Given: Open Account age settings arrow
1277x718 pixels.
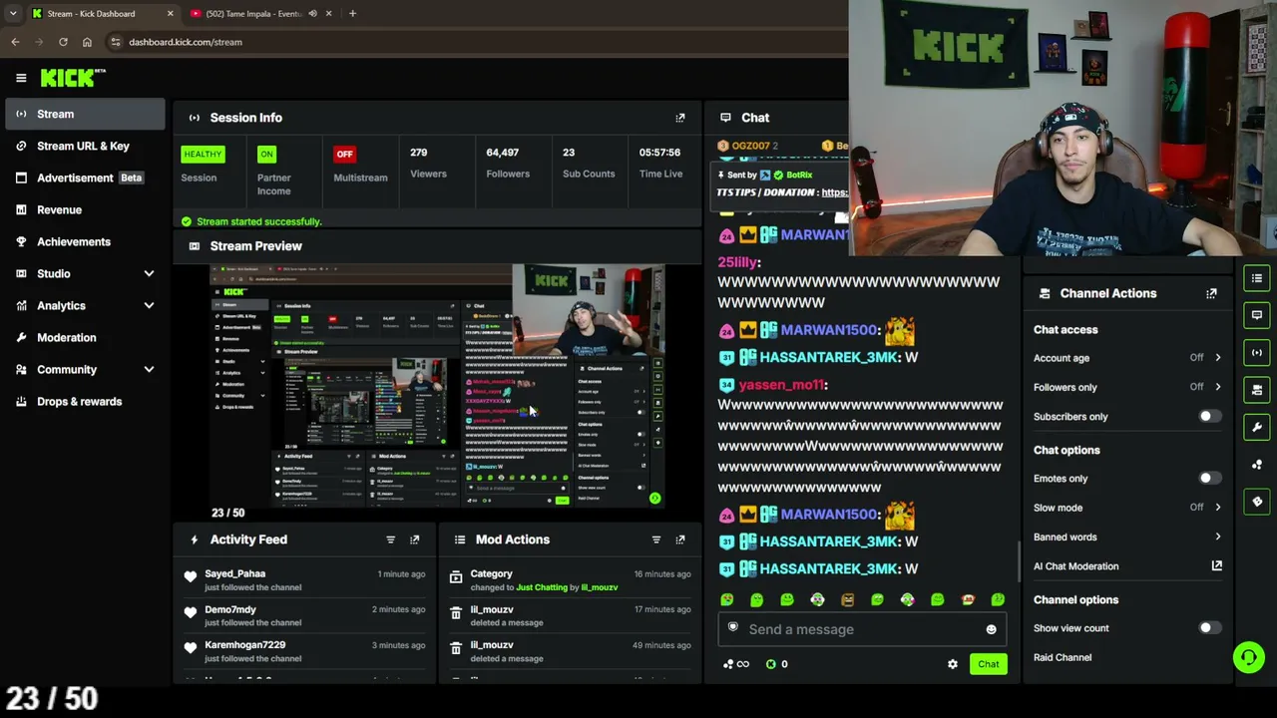Looking at the screenshot, I should (x=1217, y=358).
